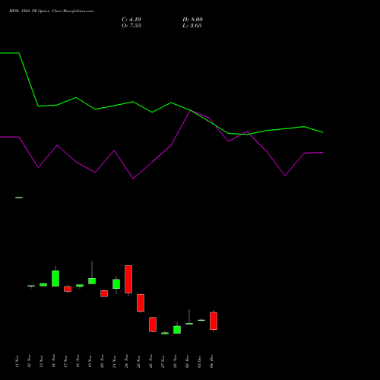Select the green candle for 21 Nov
380x380 pixels.
click(x=116, y=283)
